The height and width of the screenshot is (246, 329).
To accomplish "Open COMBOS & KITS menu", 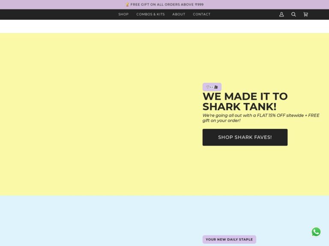I will pyautogui.click(x=150, y=14).
